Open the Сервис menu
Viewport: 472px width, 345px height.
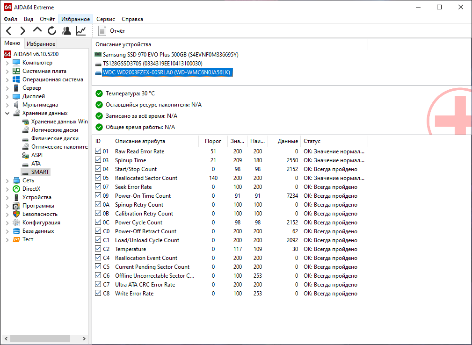pos(106,19)
